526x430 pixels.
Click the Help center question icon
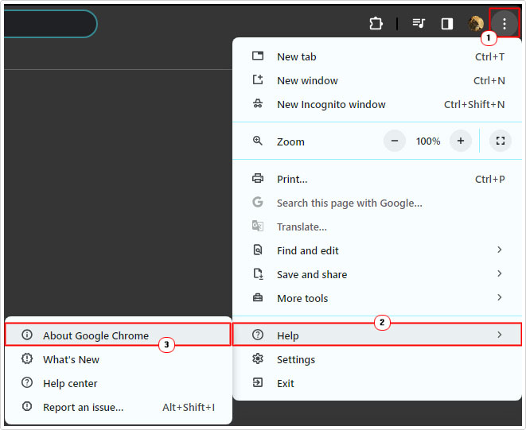point(27,382)
